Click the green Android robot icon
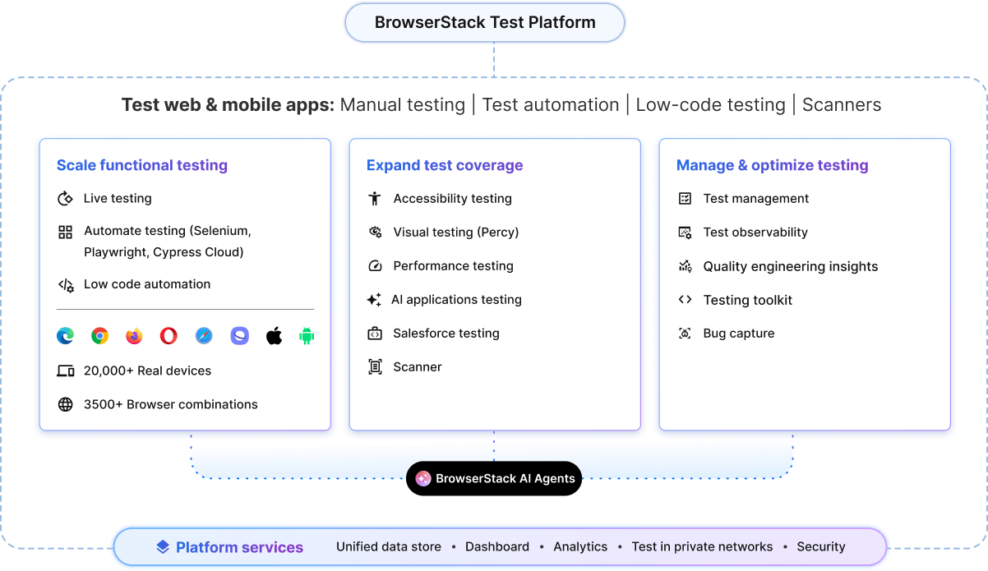 (x=307, y=336)
